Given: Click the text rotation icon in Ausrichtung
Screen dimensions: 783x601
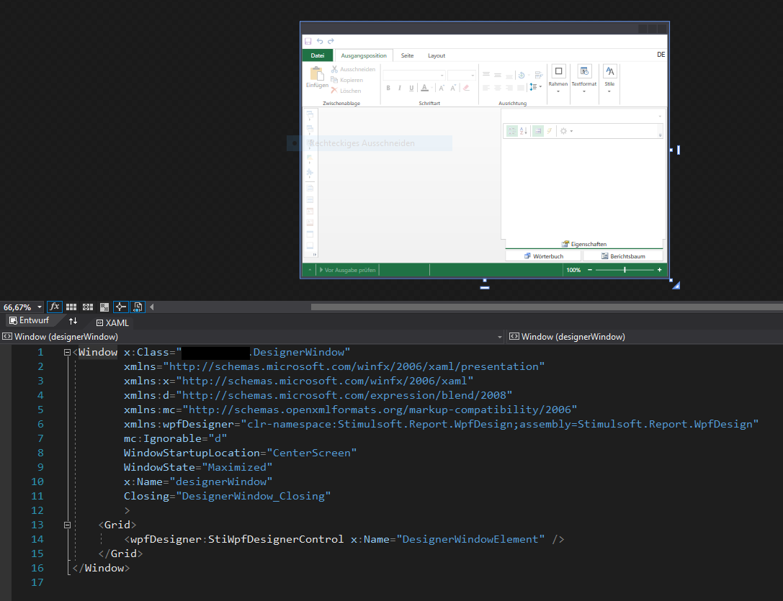Looking at the screenshot, I should [x=522, y=76].
